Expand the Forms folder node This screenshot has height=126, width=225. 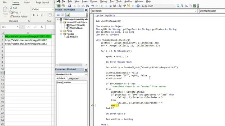(x=61, y=31)
